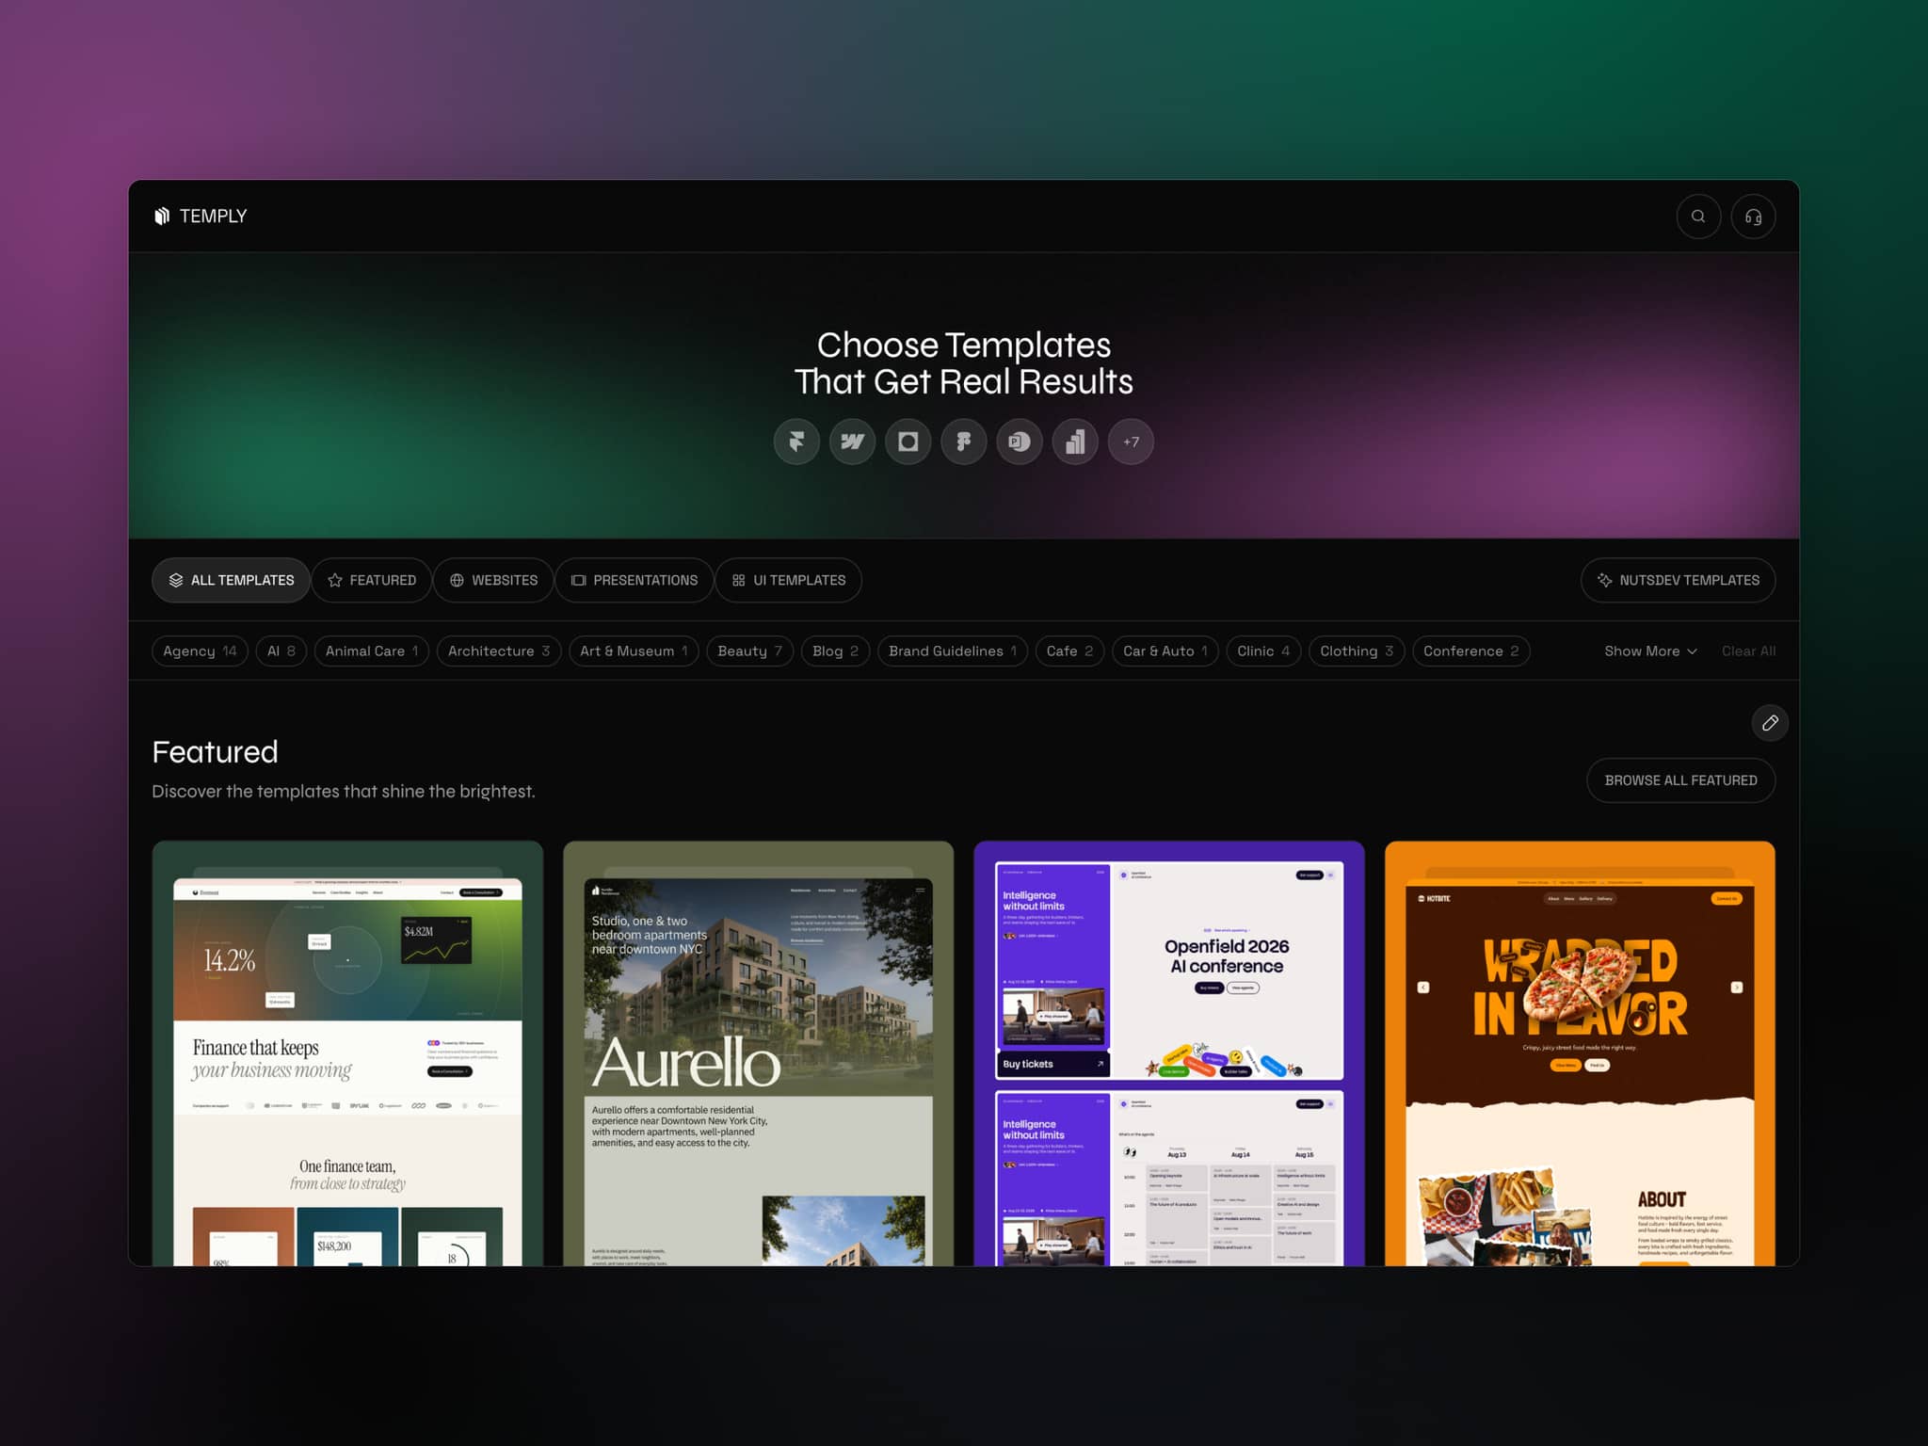Open support via headset icon
This screenshot has width=1928, height=1446.
click(x=1753, y=217)
